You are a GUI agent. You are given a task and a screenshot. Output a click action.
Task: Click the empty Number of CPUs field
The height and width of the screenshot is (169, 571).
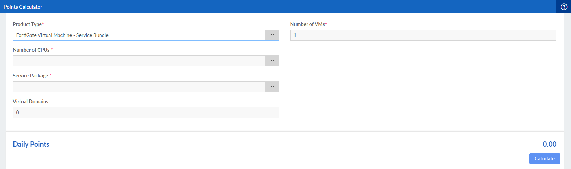(139, 61)
